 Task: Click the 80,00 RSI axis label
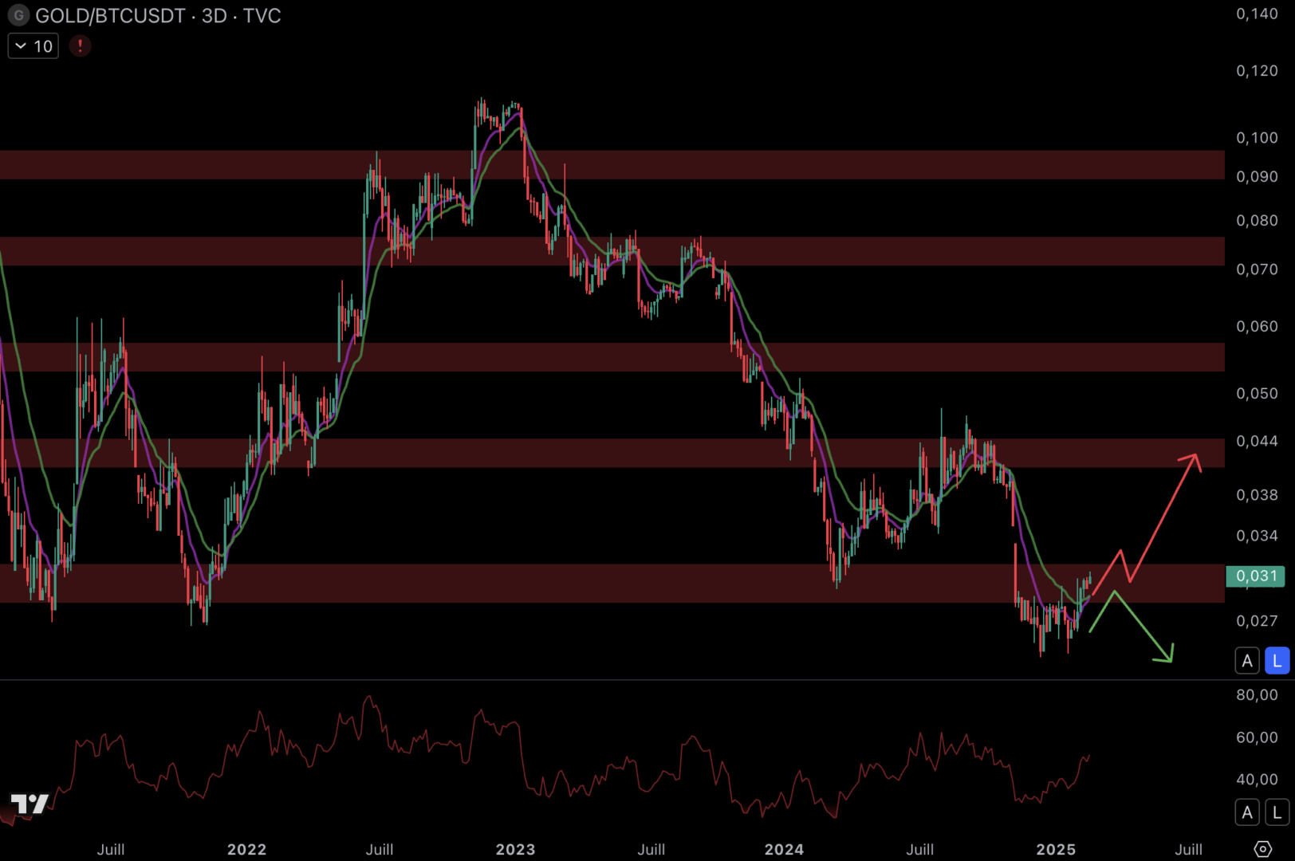pos(1257,695)
